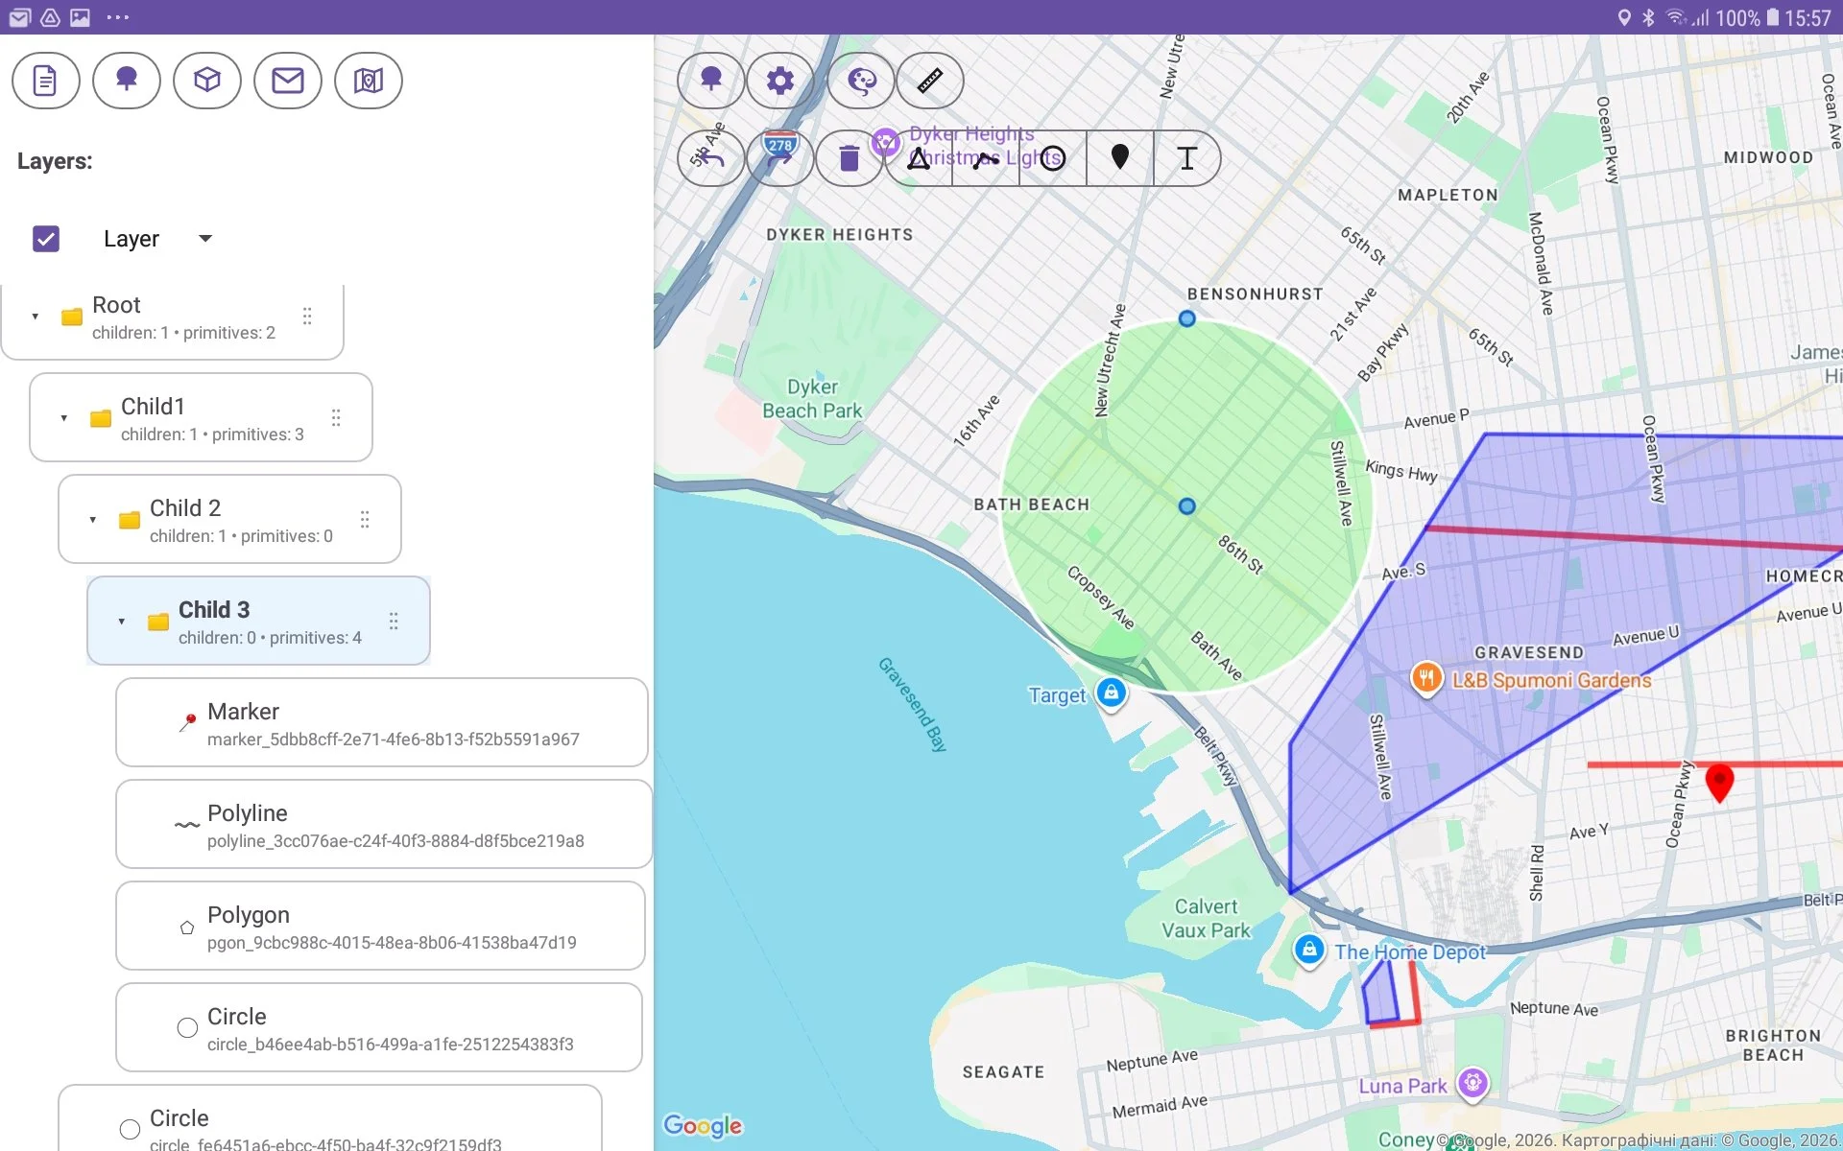Click the mail notification icon in status bar
The height and width of the screenshot is (1151, 1843).
tap(19, 17)
